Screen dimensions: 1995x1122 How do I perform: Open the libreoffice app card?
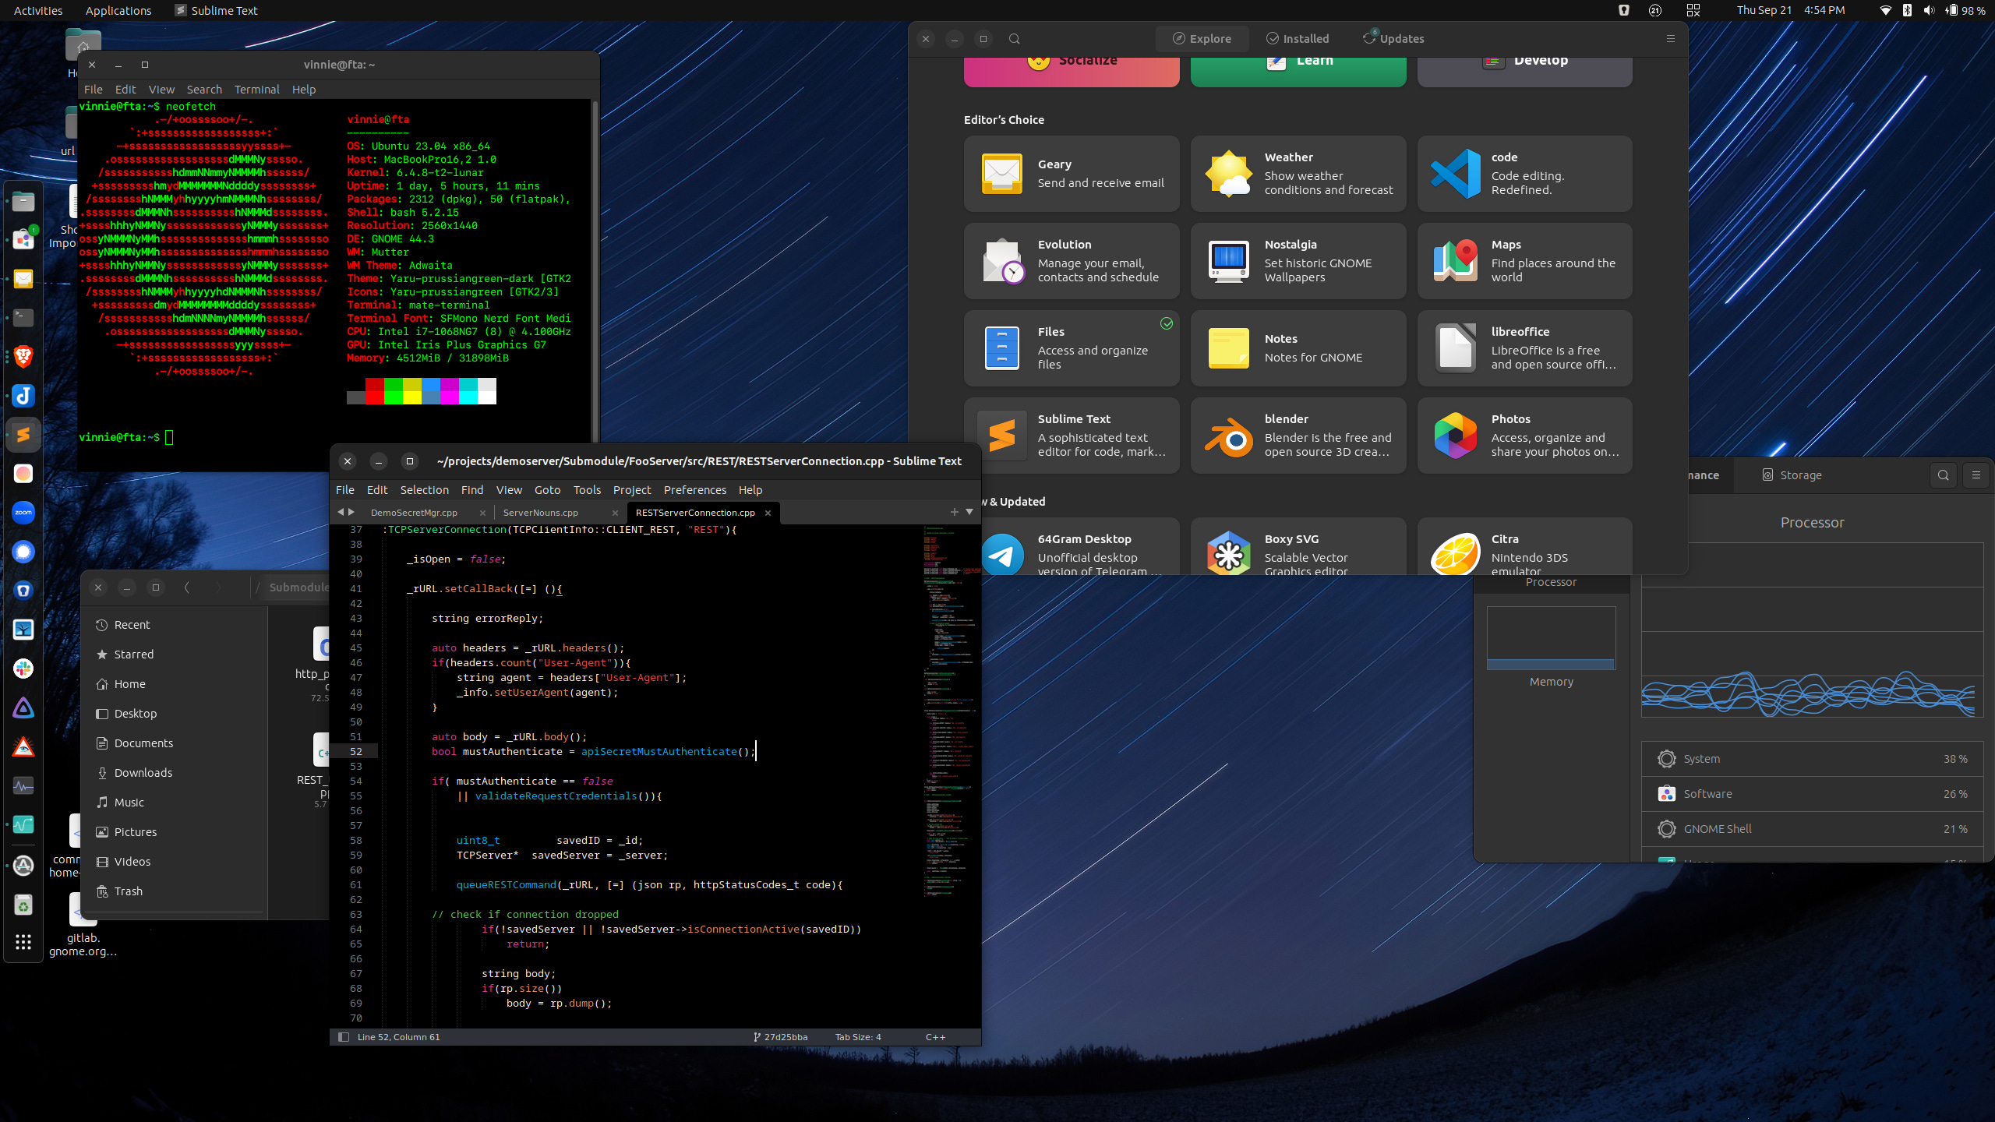coord(1525,348)
